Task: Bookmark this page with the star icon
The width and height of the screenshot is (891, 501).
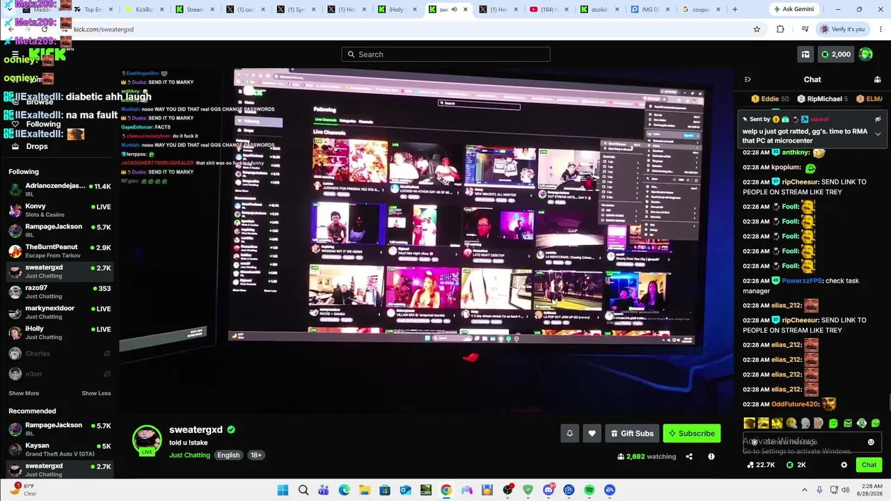Action: 757,29
